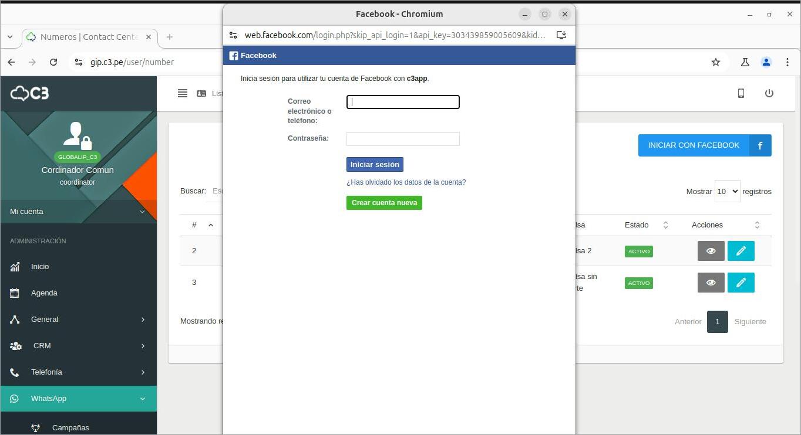801x435 pixels.
Task: Toggle the ACTIVO status badge for Isa 2
Action: tap(638, 251)
